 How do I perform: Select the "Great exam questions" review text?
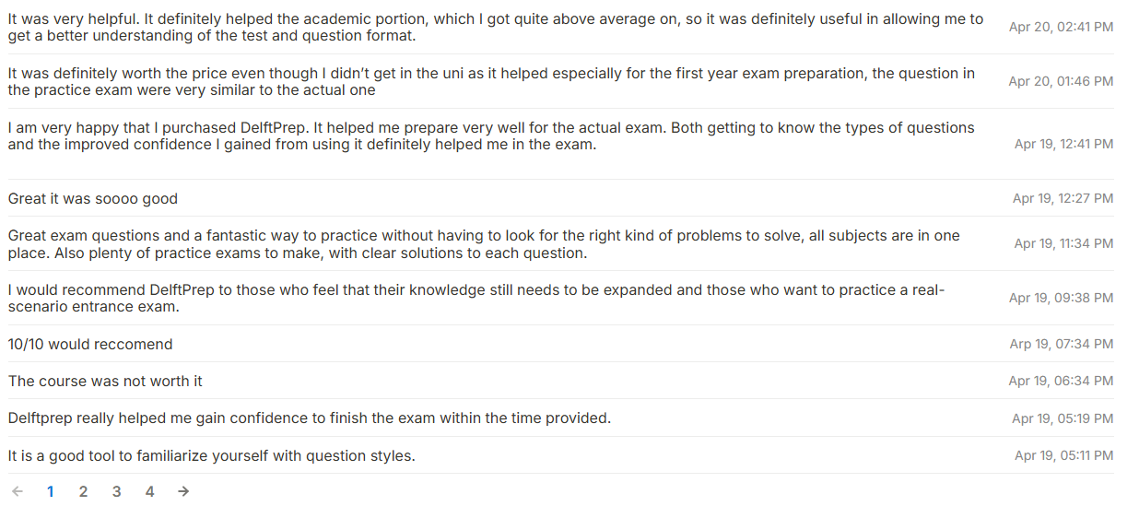[484, 244]
